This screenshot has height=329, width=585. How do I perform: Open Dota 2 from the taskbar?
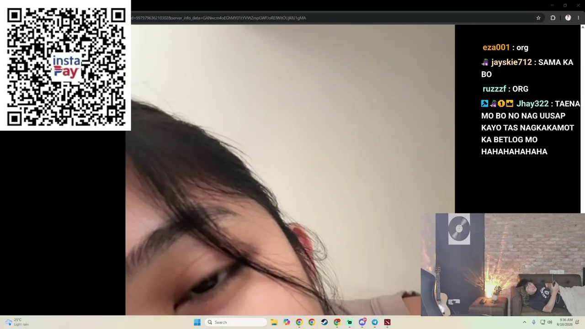[388, 322]
